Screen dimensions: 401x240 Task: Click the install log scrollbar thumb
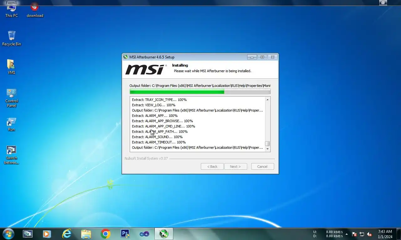point(268,144)
